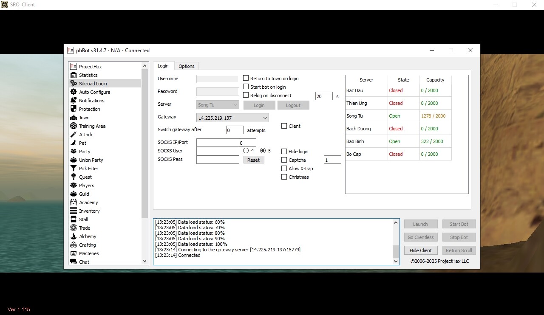The width and height of the screenshot is (544, 315).
Task: Select SOCKS version 4 radio button
Action: pyautogui.click(x=246, y=151)
